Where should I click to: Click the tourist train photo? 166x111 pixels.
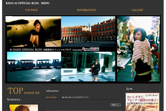(34, 66)
